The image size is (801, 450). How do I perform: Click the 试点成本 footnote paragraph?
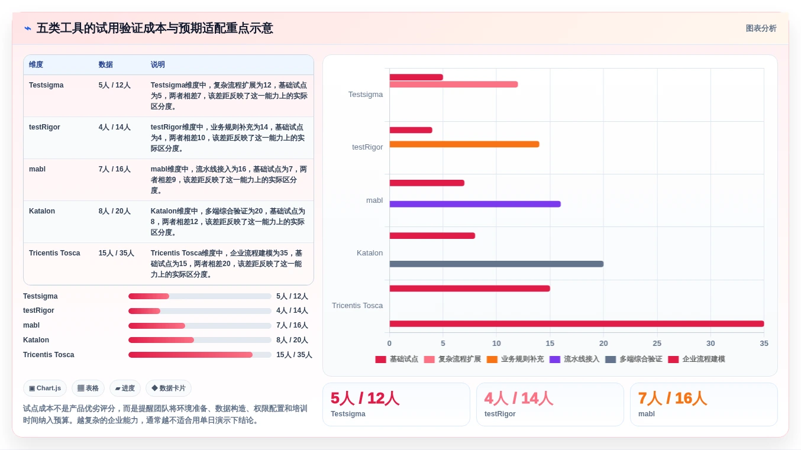click(165, 415)
